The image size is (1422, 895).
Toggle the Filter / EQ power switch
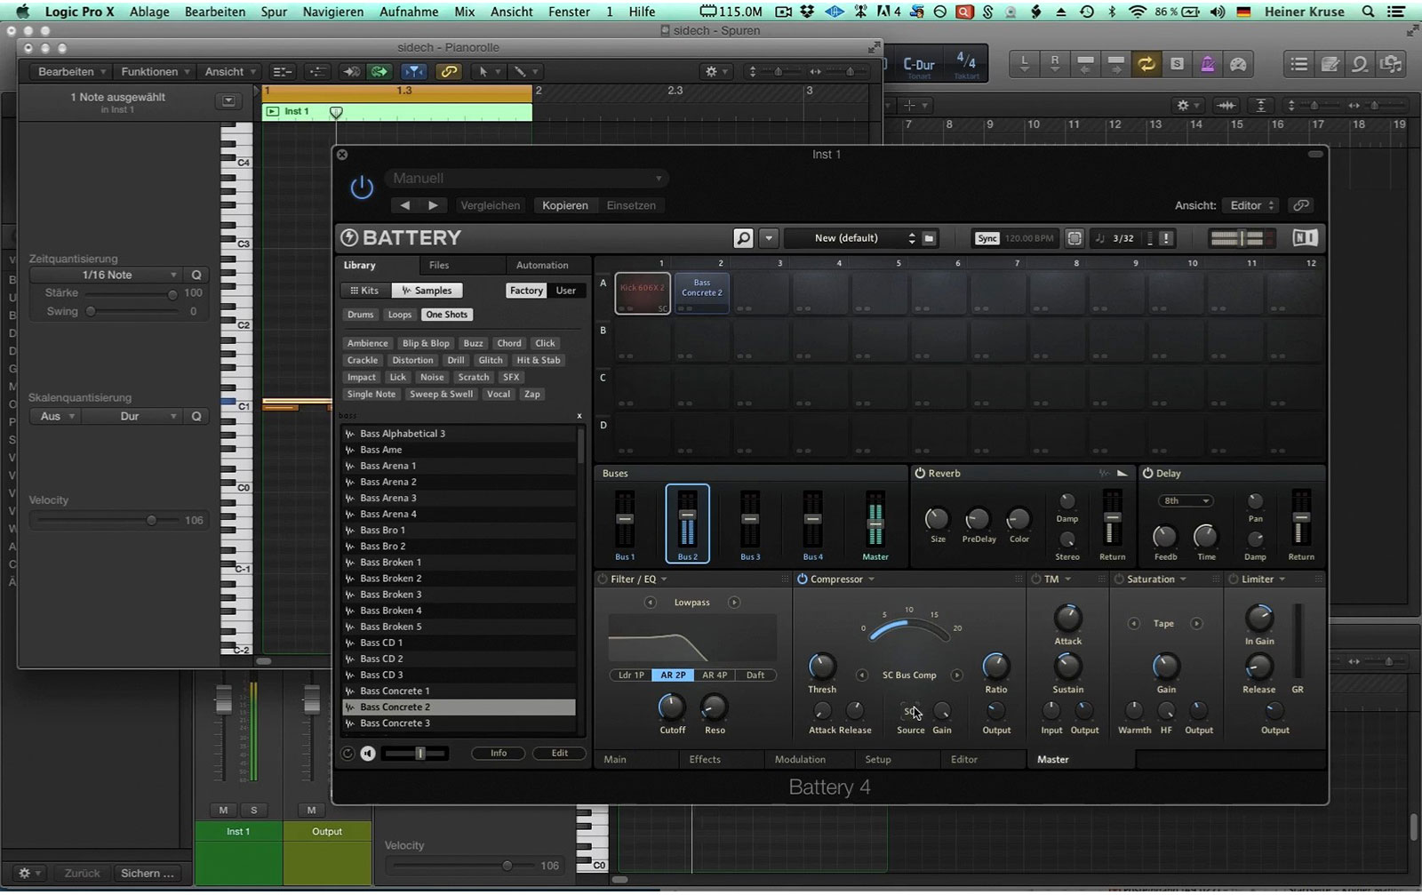click(x=603, y=579)
